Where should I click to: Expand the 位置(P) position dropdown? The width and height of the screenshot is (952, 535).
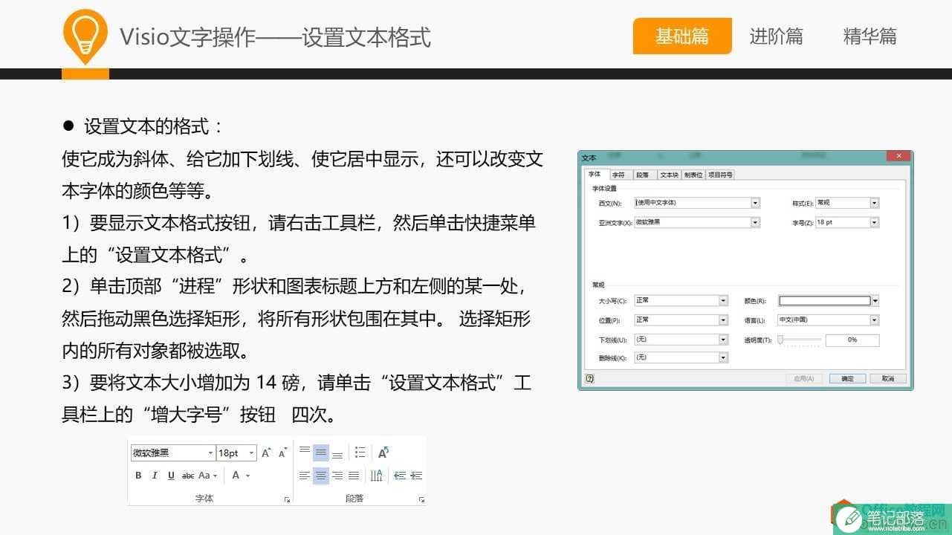tap(723, 320)
